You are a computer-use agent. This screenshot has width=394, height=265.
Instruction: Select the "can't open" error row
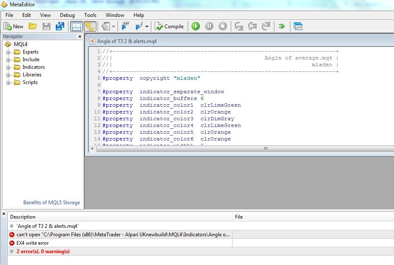click(200, 235)
